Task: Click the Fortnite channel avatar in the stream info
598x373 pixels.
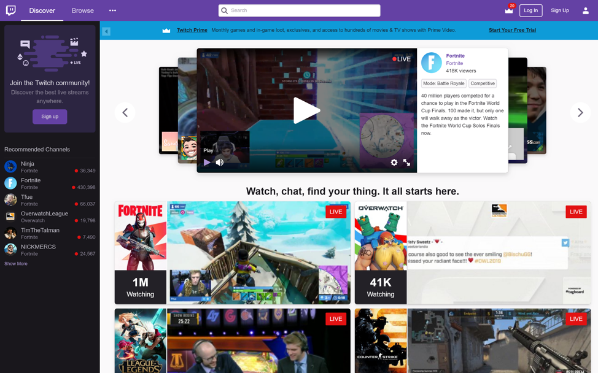Action: coord(432,63)
